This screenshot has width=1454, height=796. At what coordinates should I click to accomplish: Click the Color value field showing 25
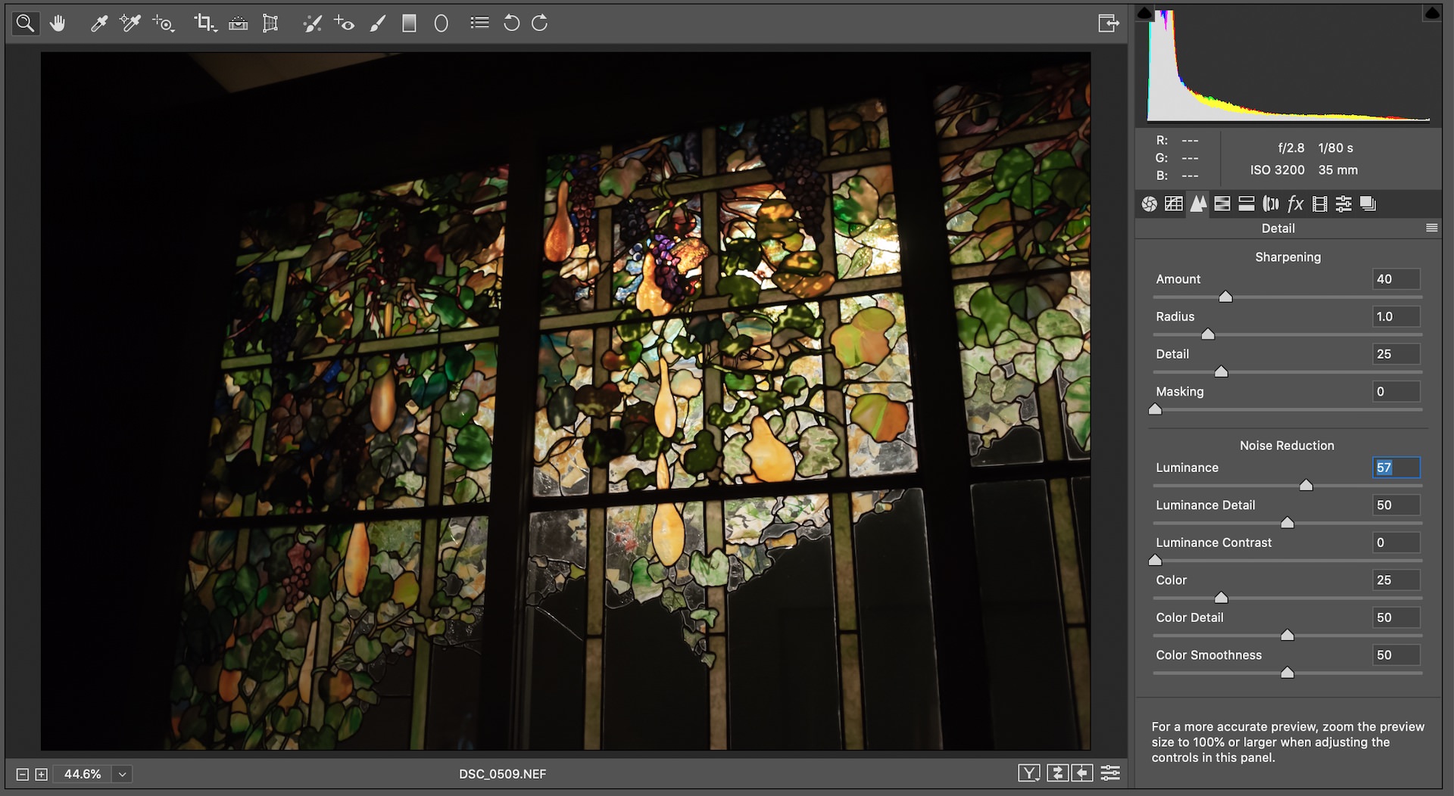pos(1396,580)
